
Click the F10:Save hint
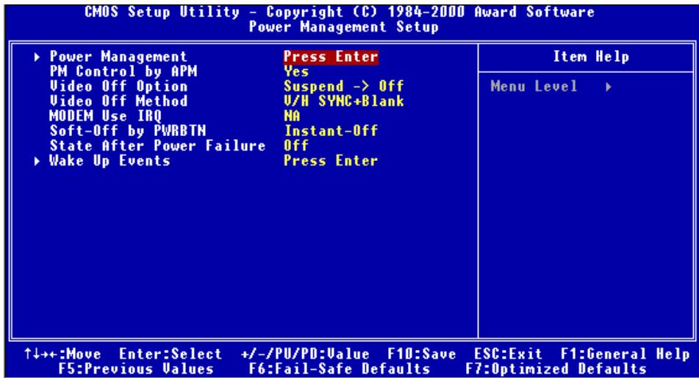tap(422, 354)
